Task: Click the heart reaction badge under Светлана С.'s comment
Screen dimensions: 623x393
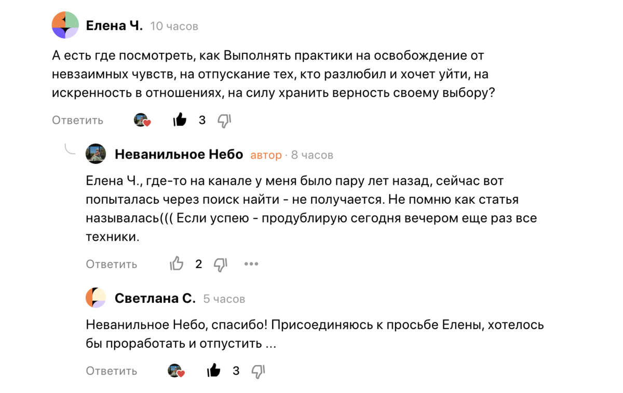Action: click(x=176, y=371)
